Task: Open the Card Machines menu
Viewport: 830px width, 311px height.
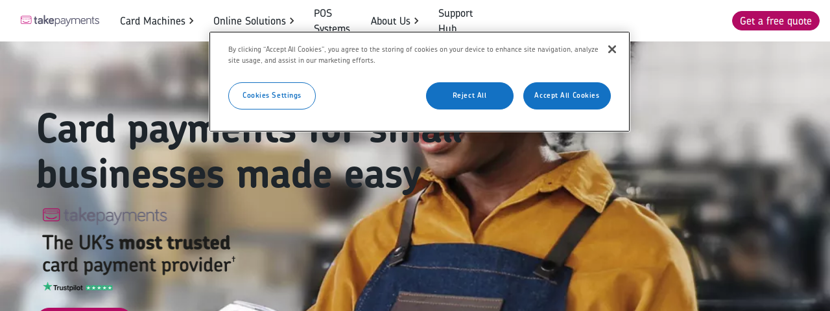Action: point(152,21)
